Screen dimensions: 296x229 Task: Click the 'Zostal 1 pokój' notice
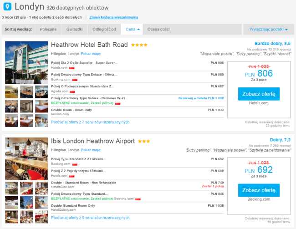(x=213, y=186)
